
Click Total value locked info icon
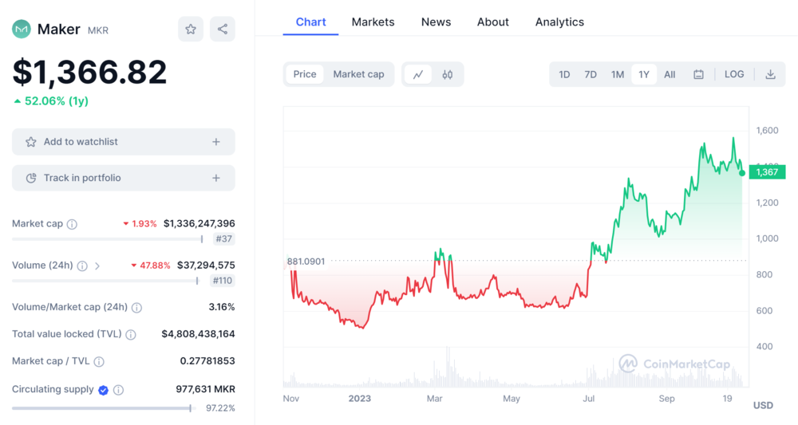pos(131,335)
